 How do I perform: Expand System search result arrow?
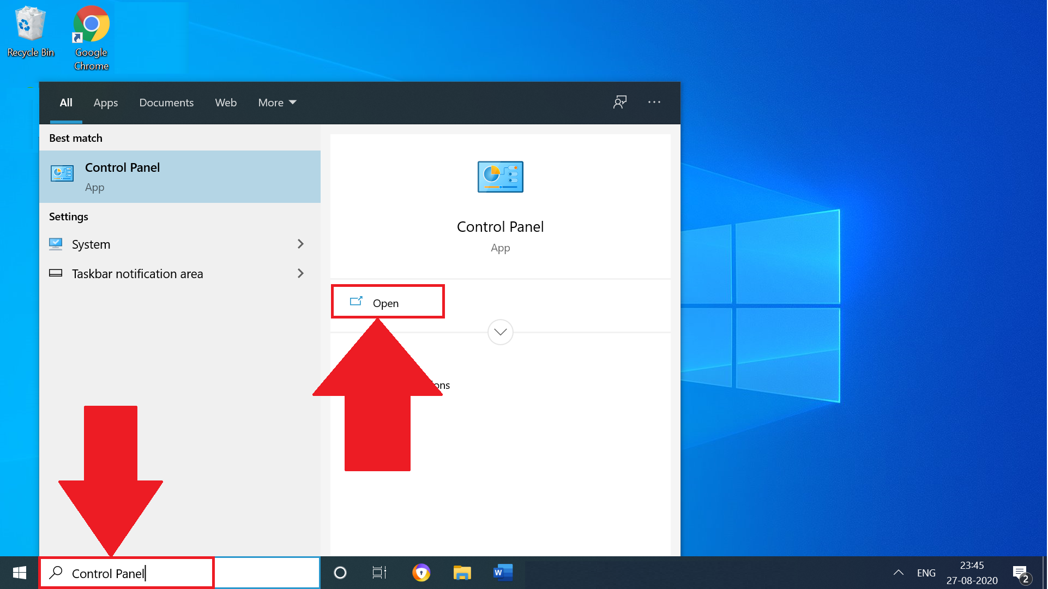click(300, 244)
